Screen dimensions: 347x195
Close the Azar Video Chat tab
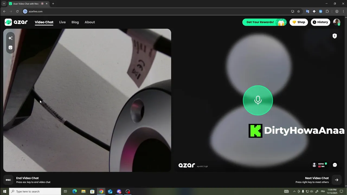(x=47, y=4)
